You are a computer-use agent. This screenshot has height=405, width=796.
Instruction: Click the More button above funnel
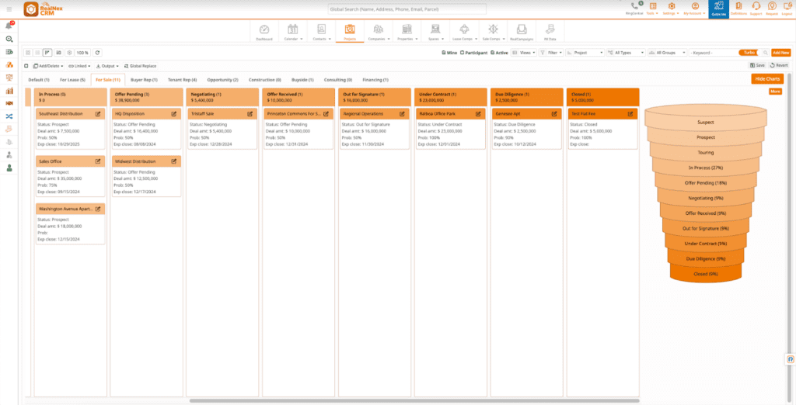click(x=775, y=92)
